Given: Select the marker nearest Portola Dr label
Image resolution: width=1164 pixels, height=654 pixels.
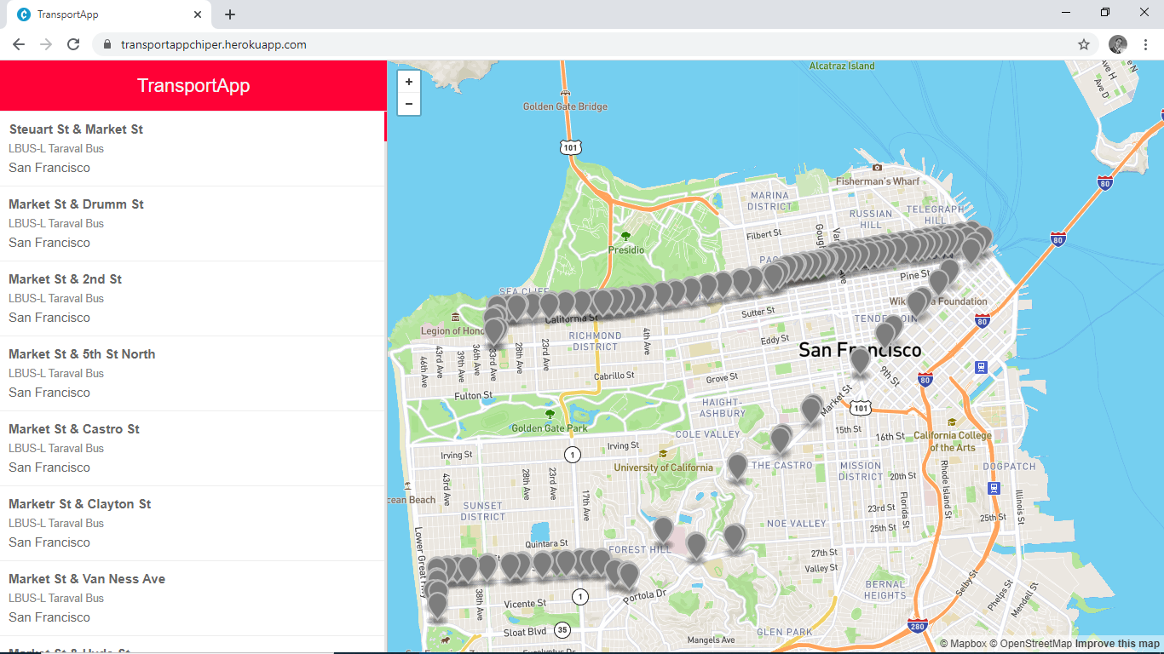Looking at the screenshot, I should (x=628, y=577).
